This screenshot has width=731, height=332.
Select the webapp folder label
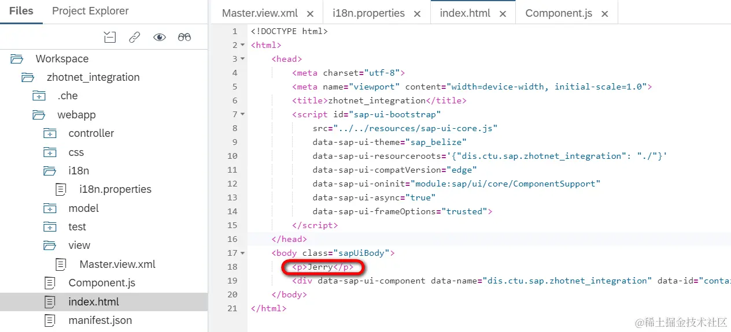coord(76,115)
